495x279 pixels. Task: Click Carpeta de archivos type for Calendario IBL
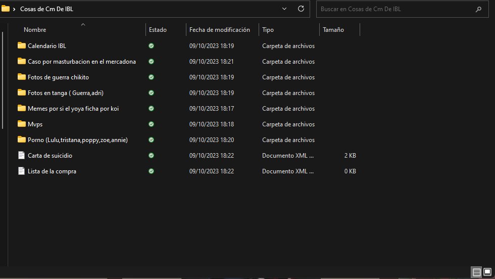288,46
